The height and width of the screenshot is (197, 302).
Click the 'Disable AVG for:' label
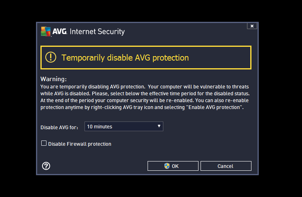pyautogui.click(x=59, y=127)
